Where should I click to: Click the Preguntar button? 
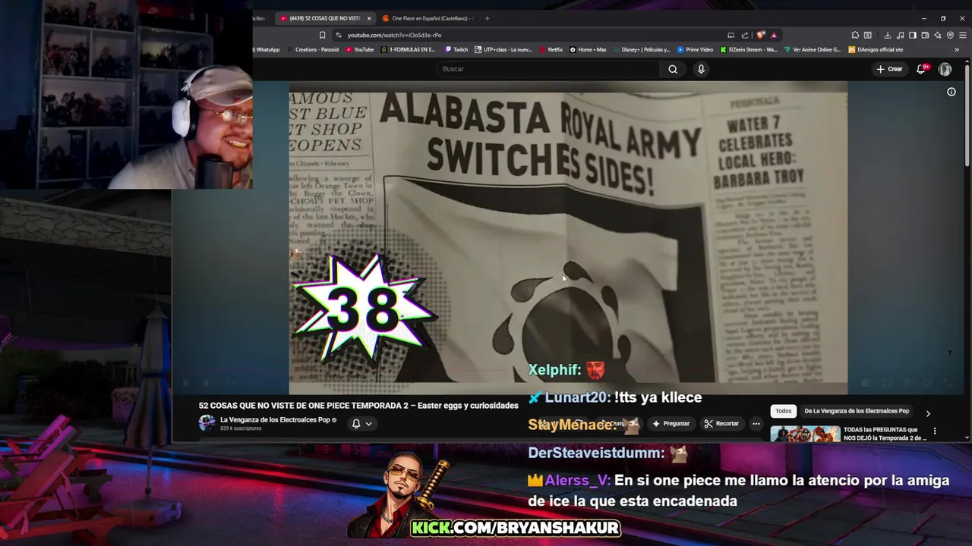671,423
